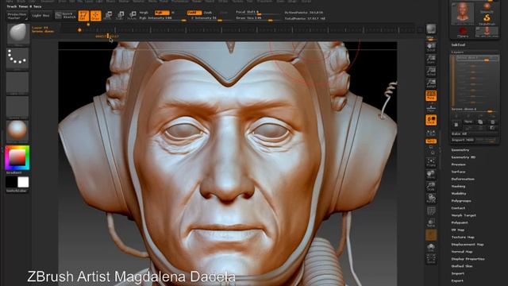Screen dimensions: 508x286
Task: Expand the Polygroups section
Action: pyautogui.click(x=461, y=201)
